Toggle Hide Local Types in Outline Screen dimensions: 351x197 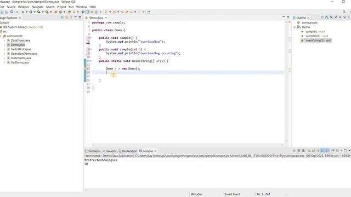coord(344,17)
